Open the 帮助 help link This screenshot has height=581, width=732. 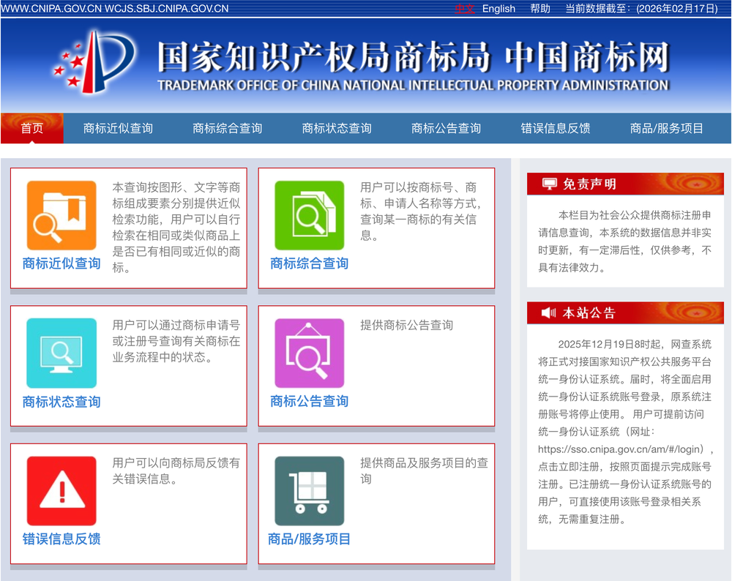[x=540, y=8]
